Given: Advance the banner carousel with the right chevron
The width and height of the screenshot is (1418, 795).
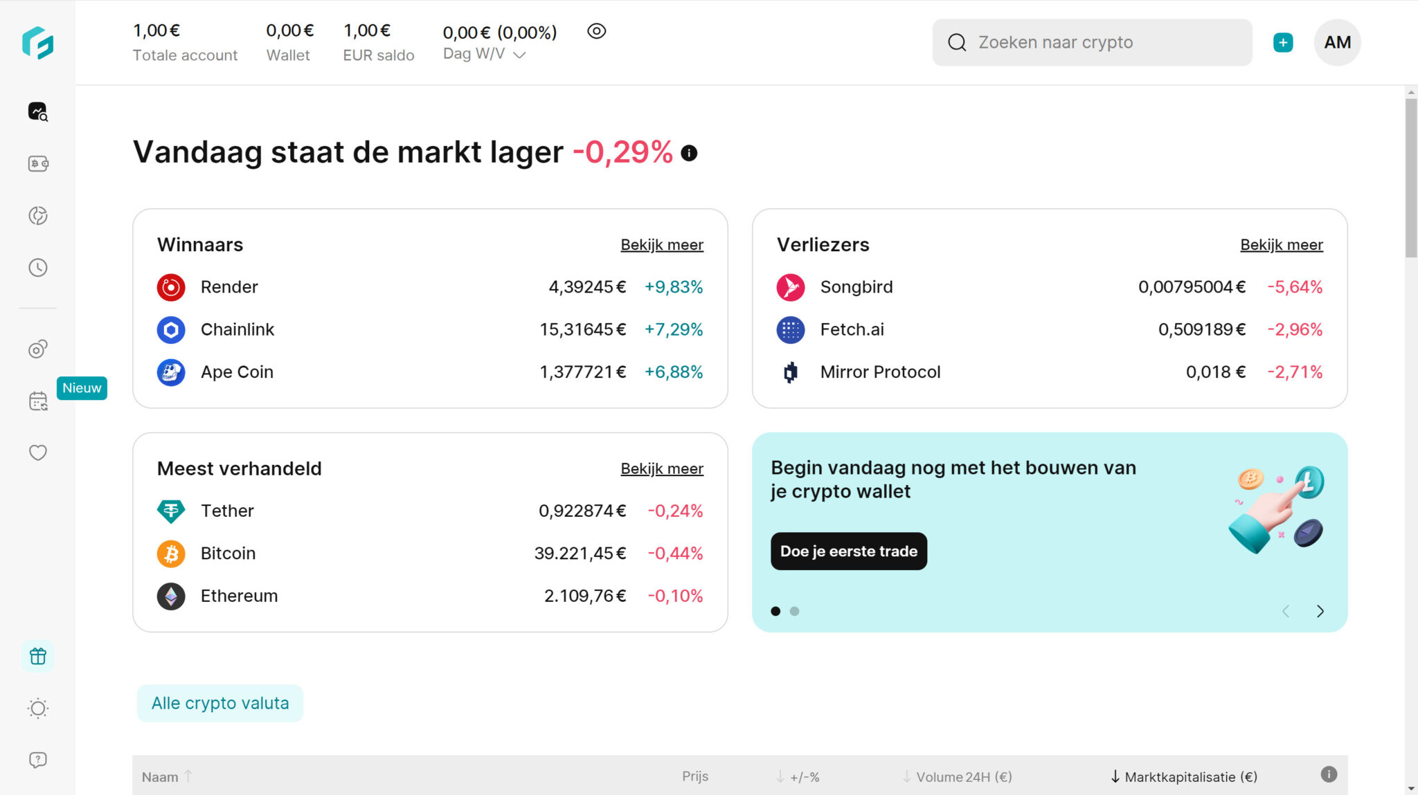Looking at the screenshot, I should tap(1321, 611).
